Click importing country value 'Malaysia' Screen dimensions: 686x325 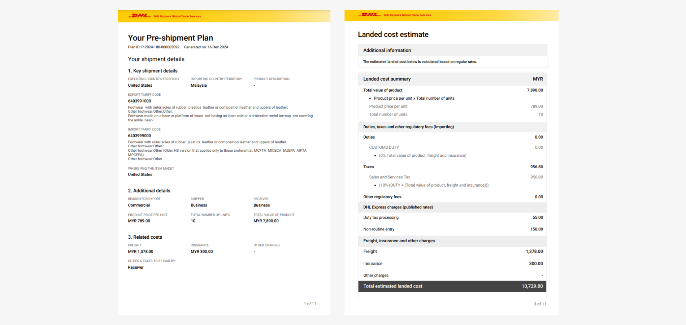pos(199,85)
